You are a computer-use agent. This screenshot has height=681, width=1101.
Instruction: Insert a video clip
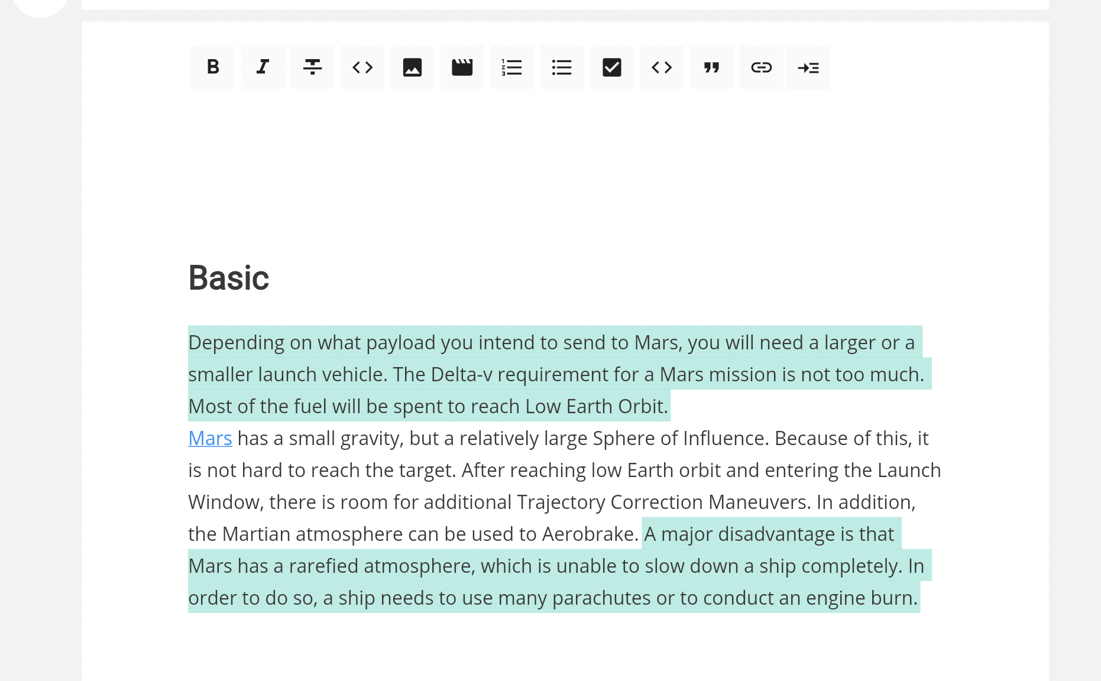462,67
